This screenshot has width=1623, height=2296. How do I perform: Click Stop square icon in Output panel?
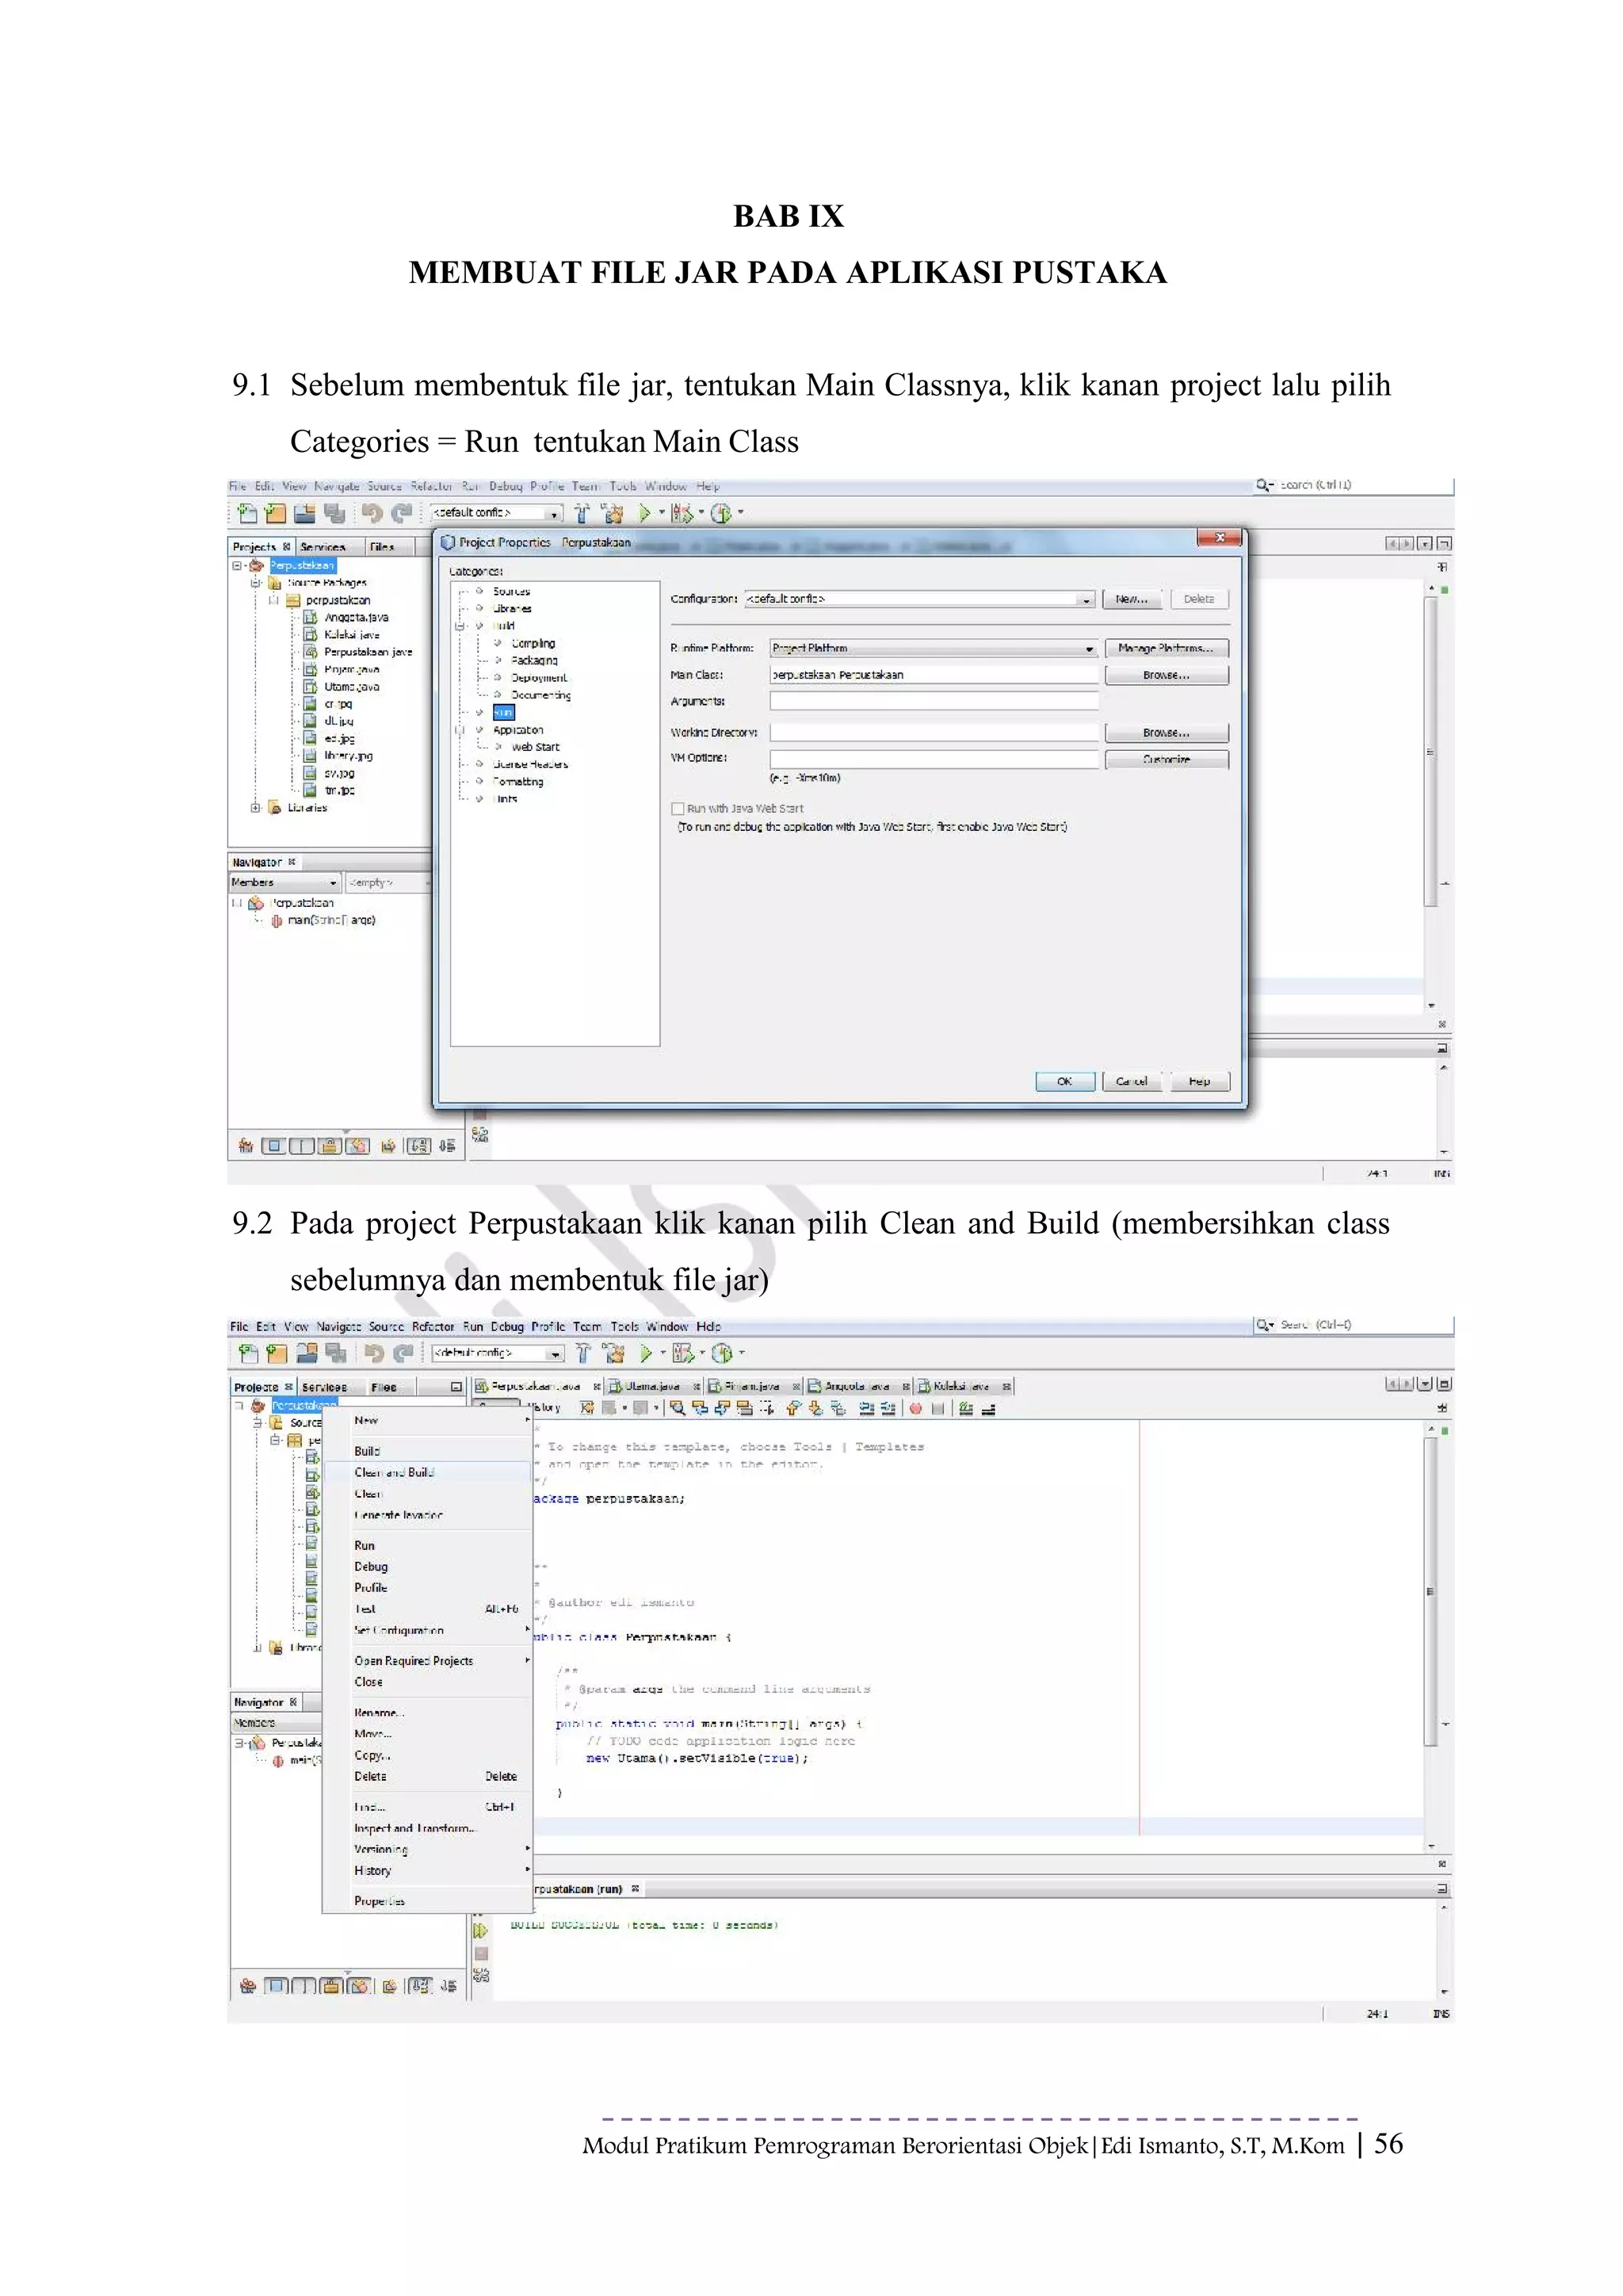click(x=481, y=1953)
